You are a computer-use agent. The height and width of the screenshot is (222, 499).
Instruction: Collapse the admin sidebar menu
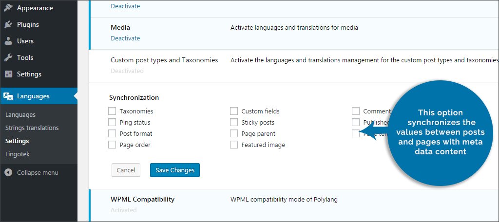click(38, 173)
